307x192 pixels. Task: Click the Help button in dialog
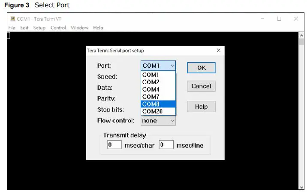click(x=201, y=107)
